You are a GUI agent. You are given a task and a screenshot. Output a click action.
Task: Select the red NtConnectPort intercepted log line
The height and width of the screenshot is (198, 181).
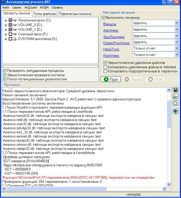pyautogui.click(x=78, y=178)
